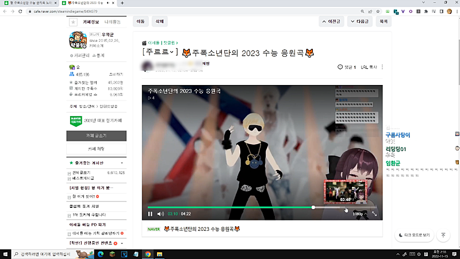Open the 주르르 prefix dropdown in the title
This screenshot has height=259, width=460.
[x=160, y=52]
